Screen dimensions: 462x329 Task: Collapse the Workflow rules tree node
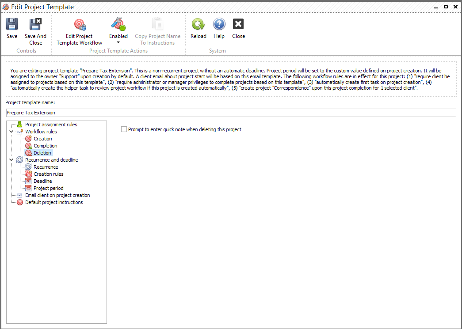click(x=11, y=132)
